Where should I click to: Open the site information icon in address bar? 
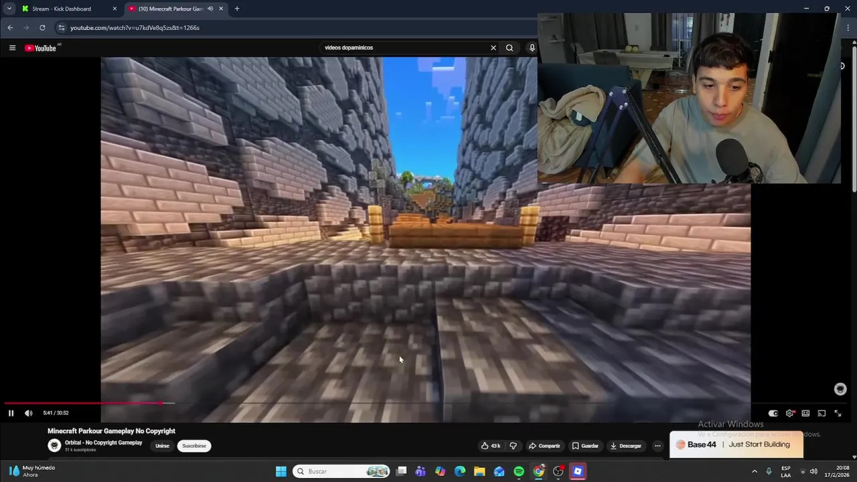(x=62, y=27)
